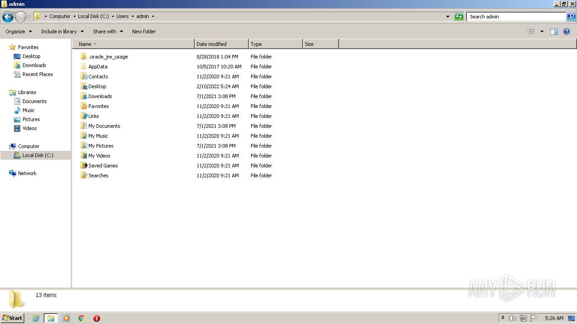
Task: Go back with the Back arrow button
Action: coord(8,17)
